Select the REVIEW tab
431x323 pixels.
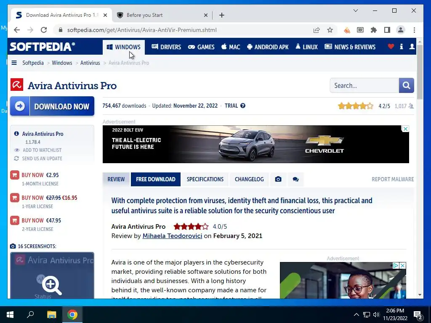click(116, 179)
